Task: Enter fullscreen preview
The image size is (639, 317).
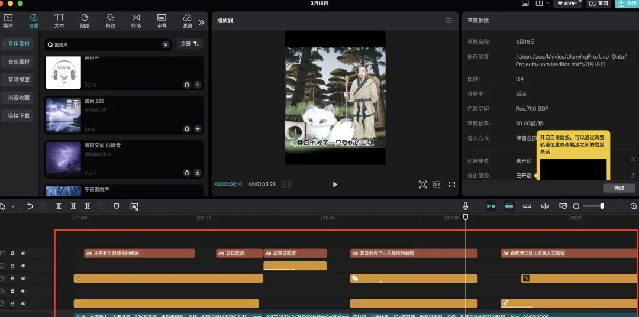Action: [x=452, y=185]
